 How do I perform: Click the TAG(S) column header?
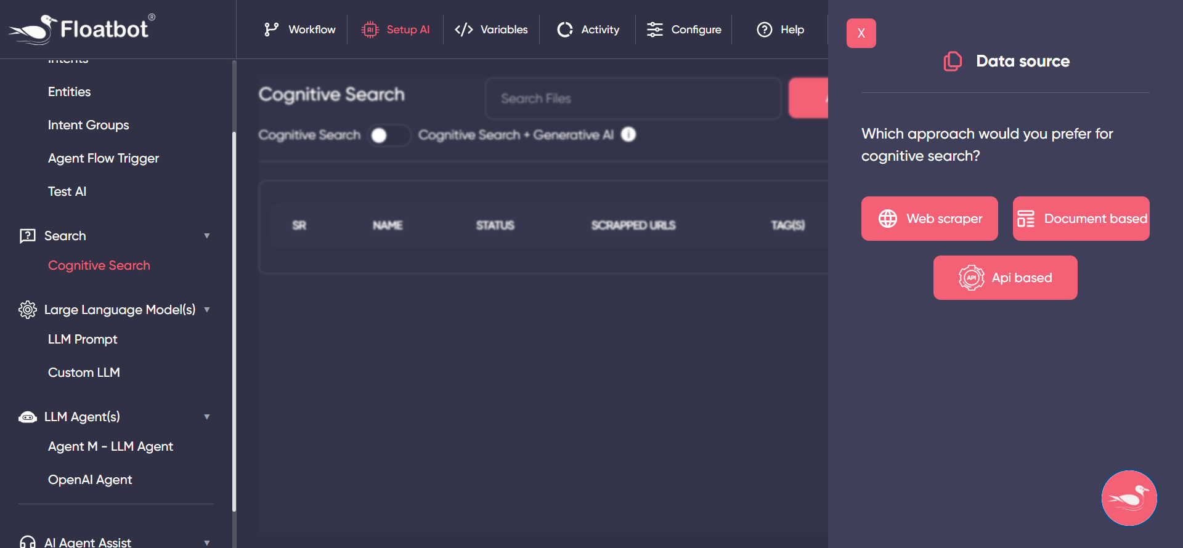pyautogui.click(x=788, y=225)
